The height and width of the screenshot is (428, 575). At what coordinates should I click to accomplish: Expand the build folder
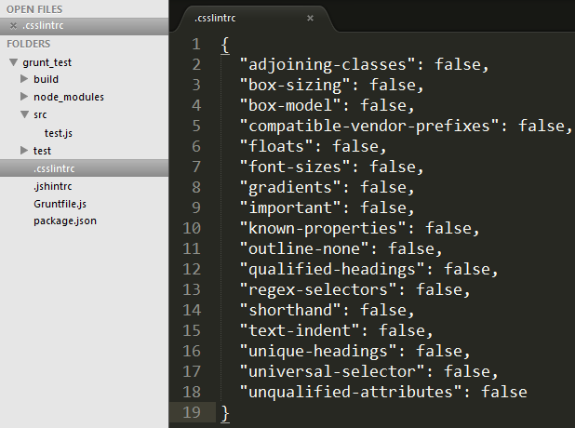[x=24, y=80]
